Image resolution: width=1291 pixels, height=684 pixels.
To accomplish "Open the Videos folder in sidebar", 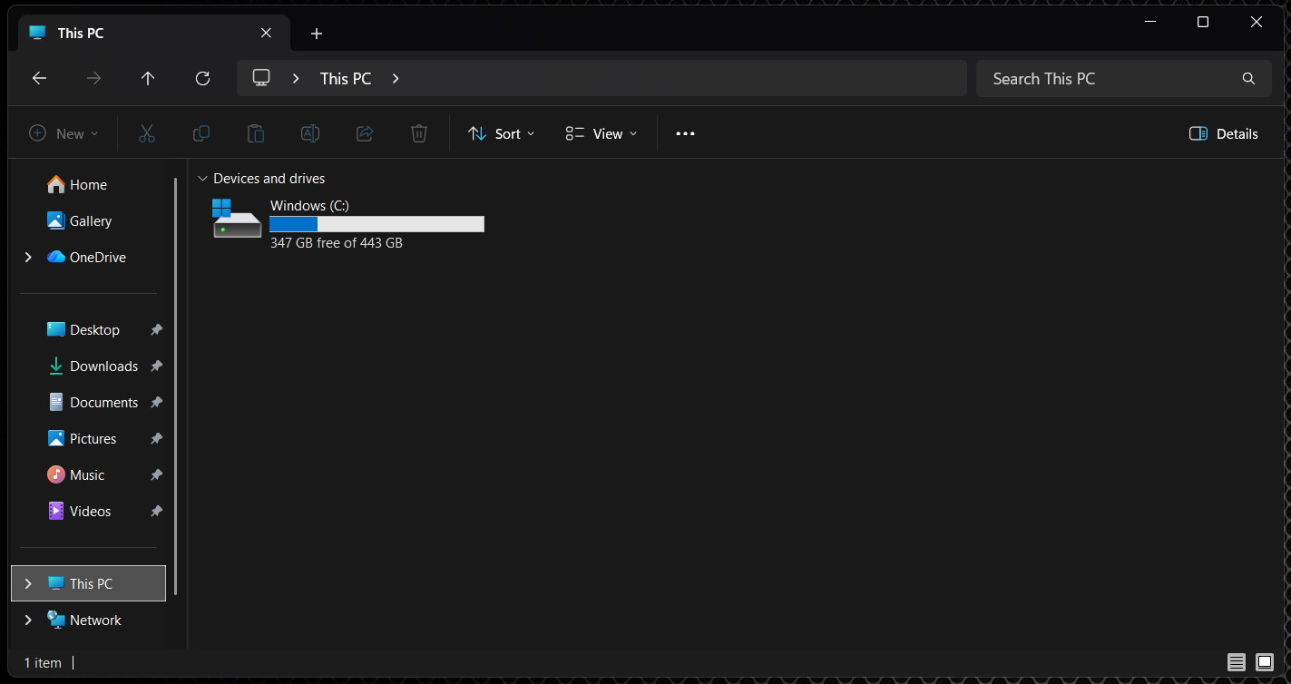I will pos(79,512).
